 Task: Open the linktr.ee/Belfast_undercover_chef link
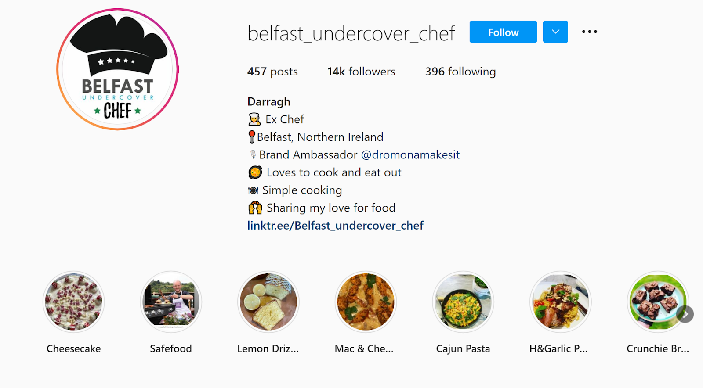335,226
